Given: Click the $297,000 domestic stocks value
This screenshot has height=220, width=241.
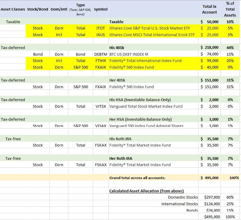Looking at the screenshot, I should coord(212,197).
